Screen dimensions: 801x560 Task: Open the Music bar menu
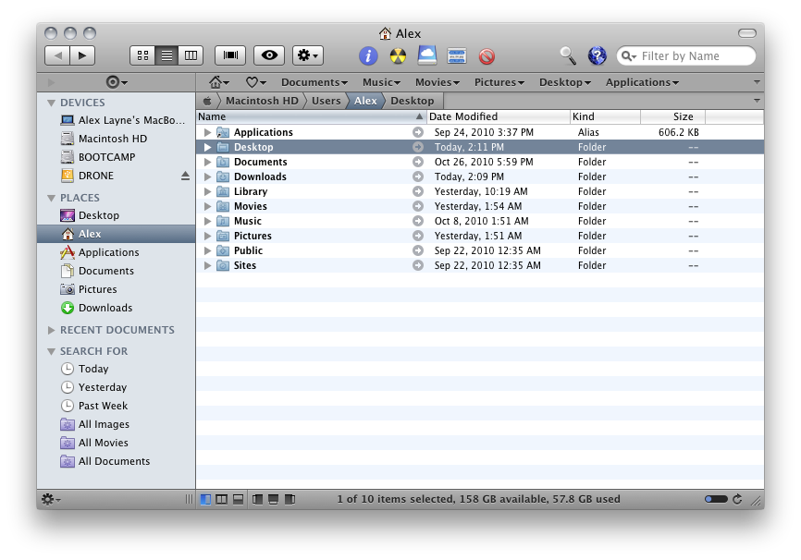click(381, 82)
